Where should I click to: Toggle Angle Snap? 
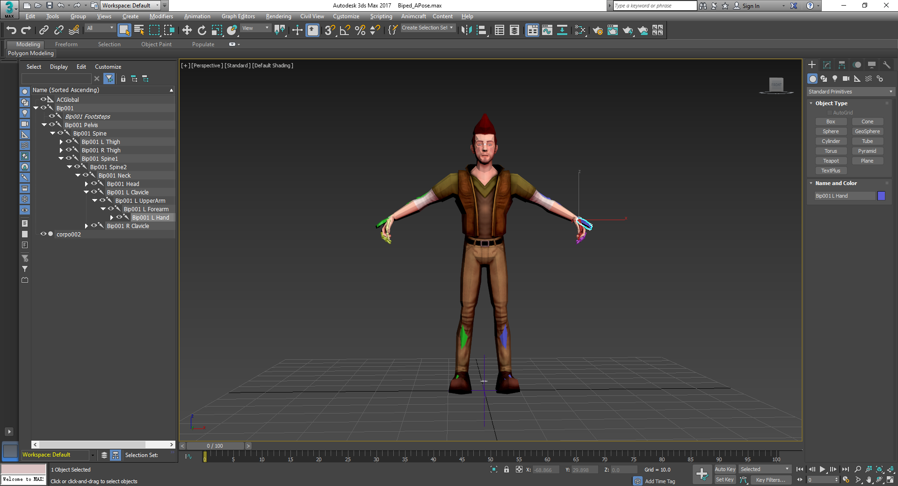click(345, 30)
